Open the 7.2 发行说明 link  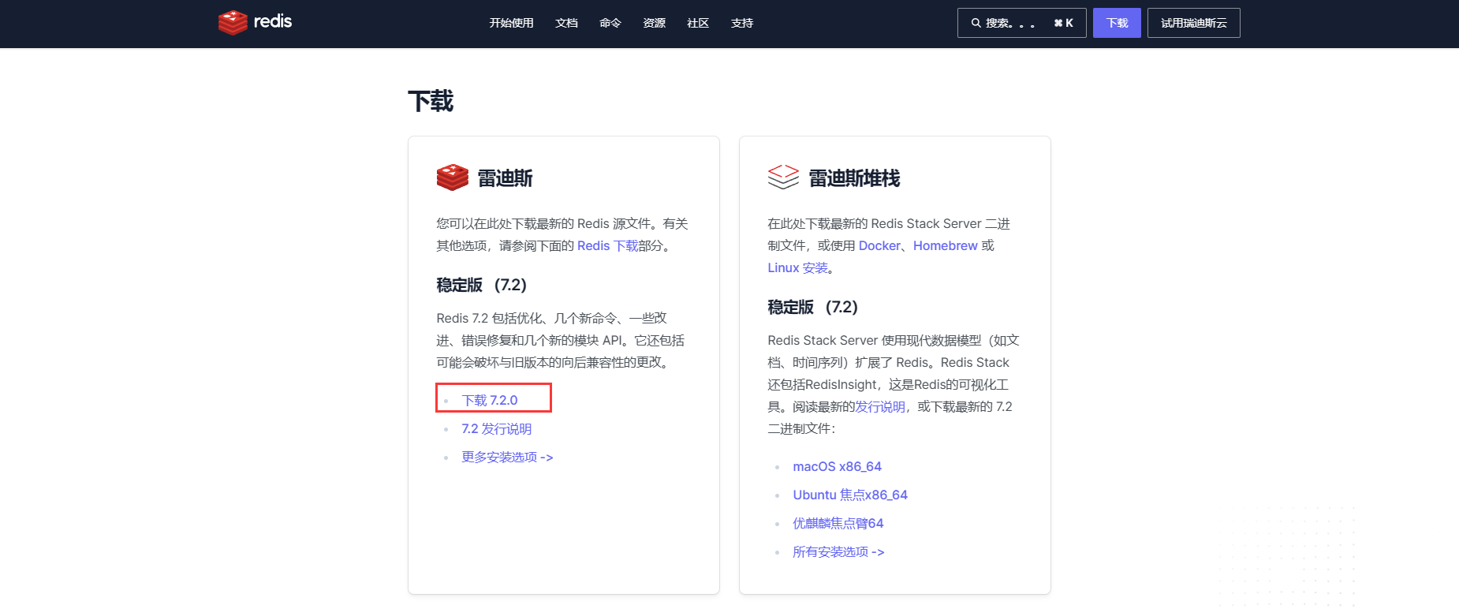[497, 429]
